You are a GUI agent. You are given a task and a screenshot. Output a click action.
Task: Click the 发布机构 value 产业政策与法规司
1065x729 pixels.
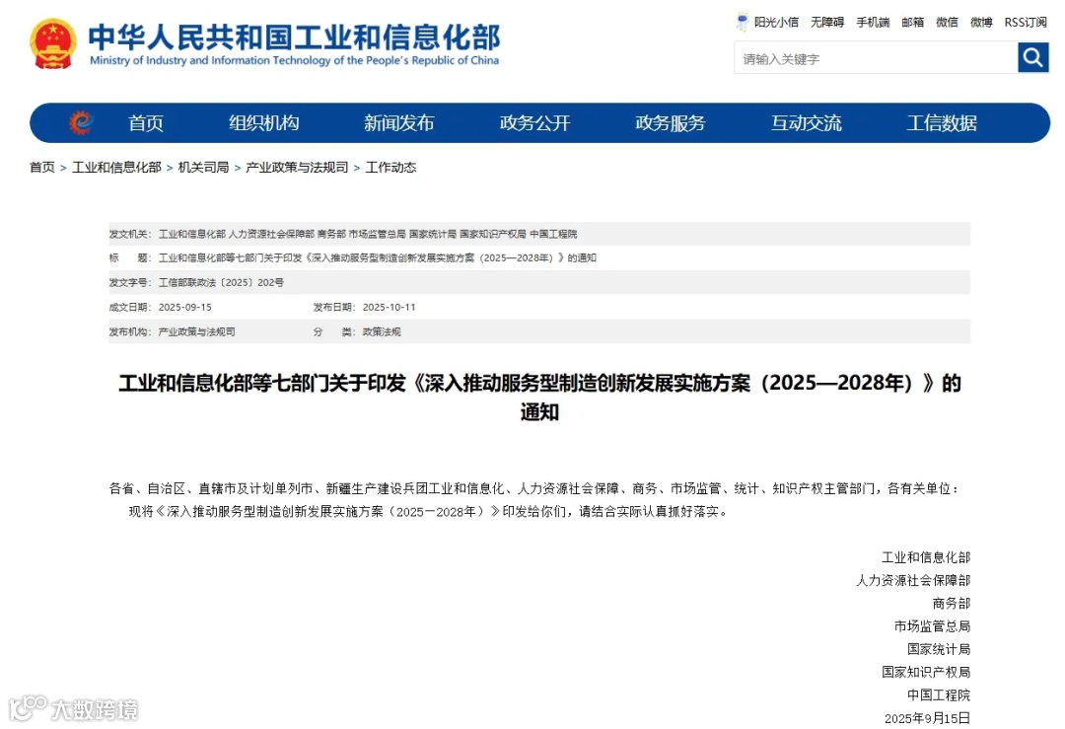point(196,331)
